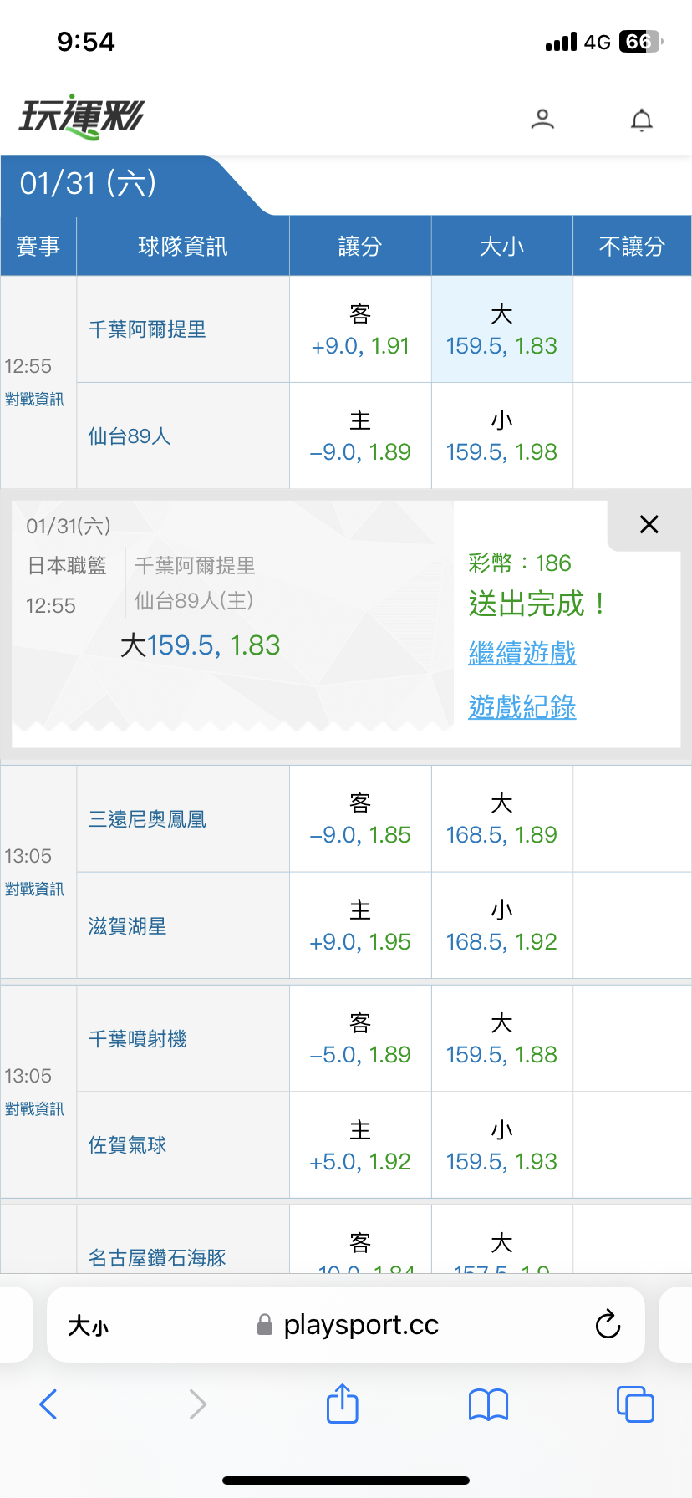
Task: Open the 遊戲紀錄 link
Action: (522, 707)
